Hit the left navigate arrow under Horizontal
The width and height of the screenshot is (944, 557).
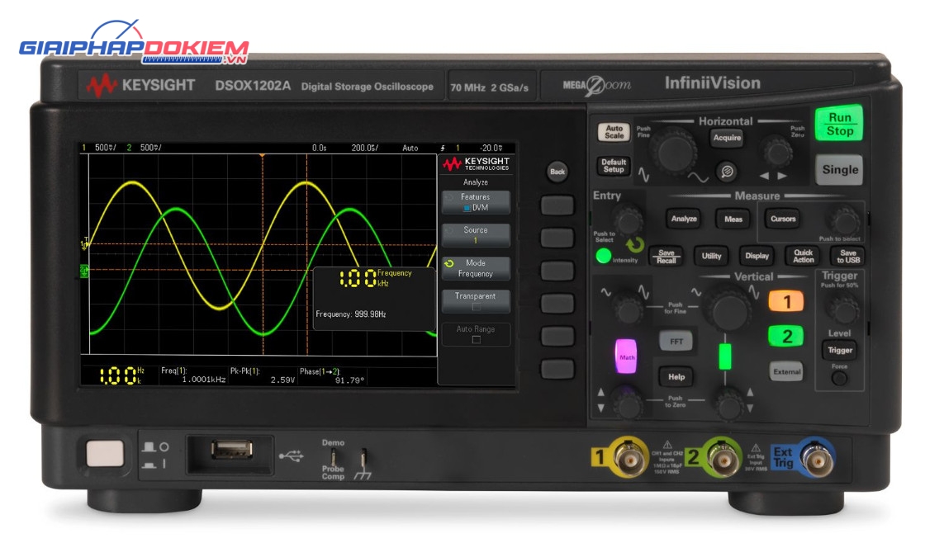[x=764, y=177]
